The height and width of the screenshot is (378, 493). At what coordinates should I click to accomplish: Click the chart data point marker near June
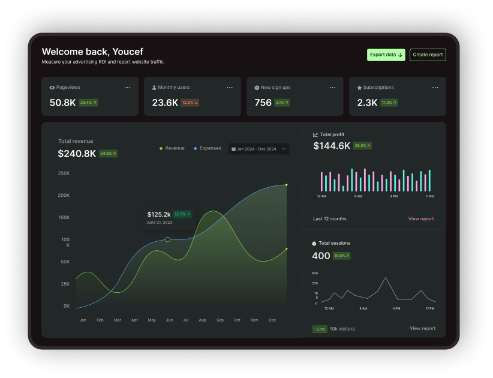pos(167,239)
